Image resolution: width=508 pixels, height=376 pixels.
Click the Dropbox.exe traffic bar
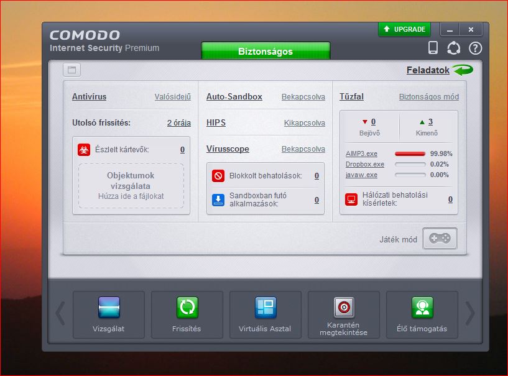410,164
